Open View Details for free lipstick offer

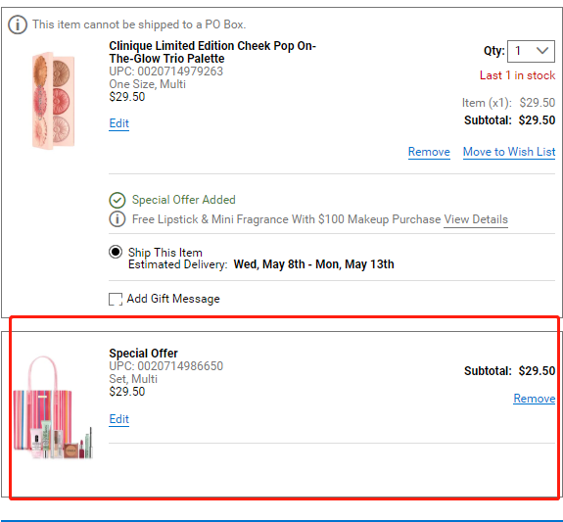(476, 219)
